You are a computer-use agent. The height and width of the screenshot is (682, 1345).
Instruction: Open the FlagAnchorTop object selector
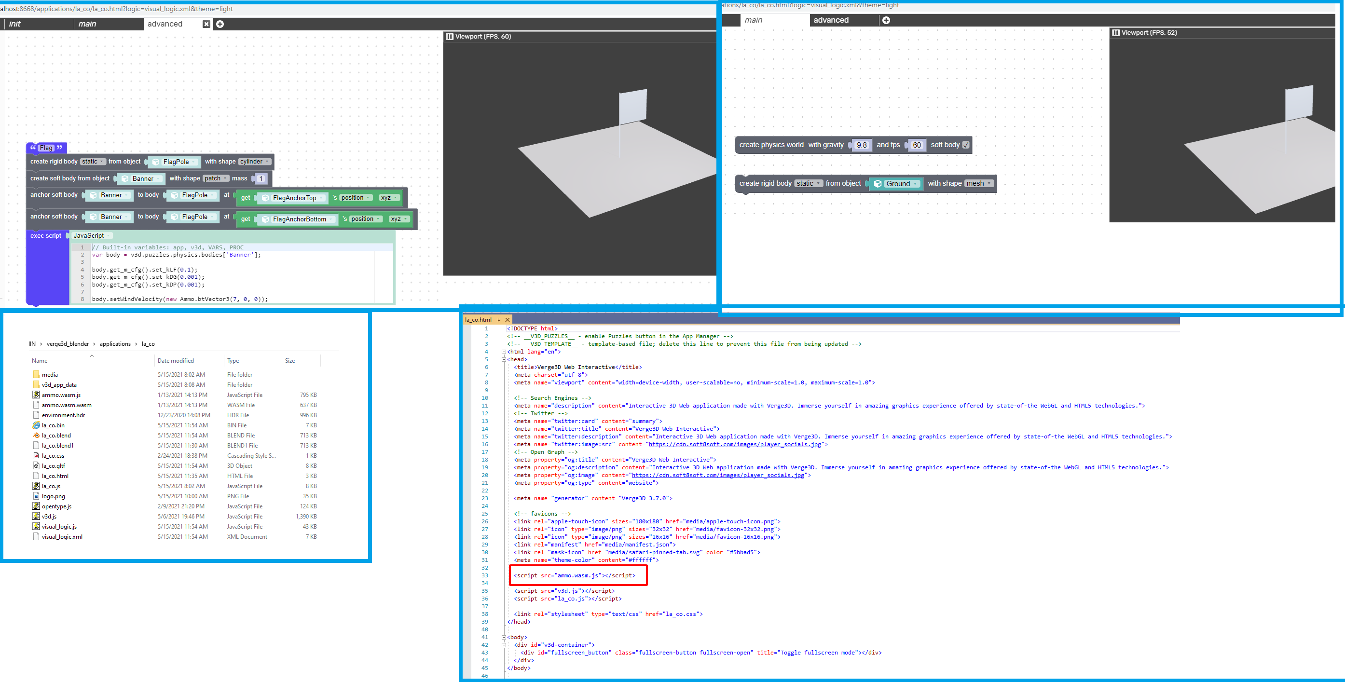[x=293, y=198]
